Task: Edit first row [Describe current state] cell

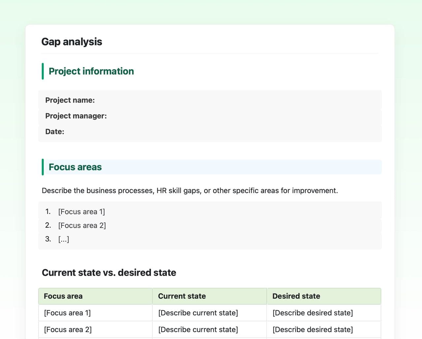Action: pos(198,313)
